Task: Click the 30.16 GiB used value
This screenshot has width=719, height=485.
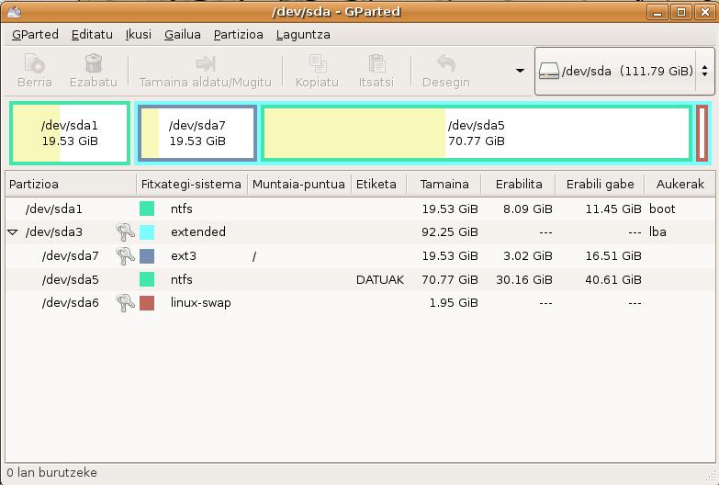Action: click(x=524, y=279)
